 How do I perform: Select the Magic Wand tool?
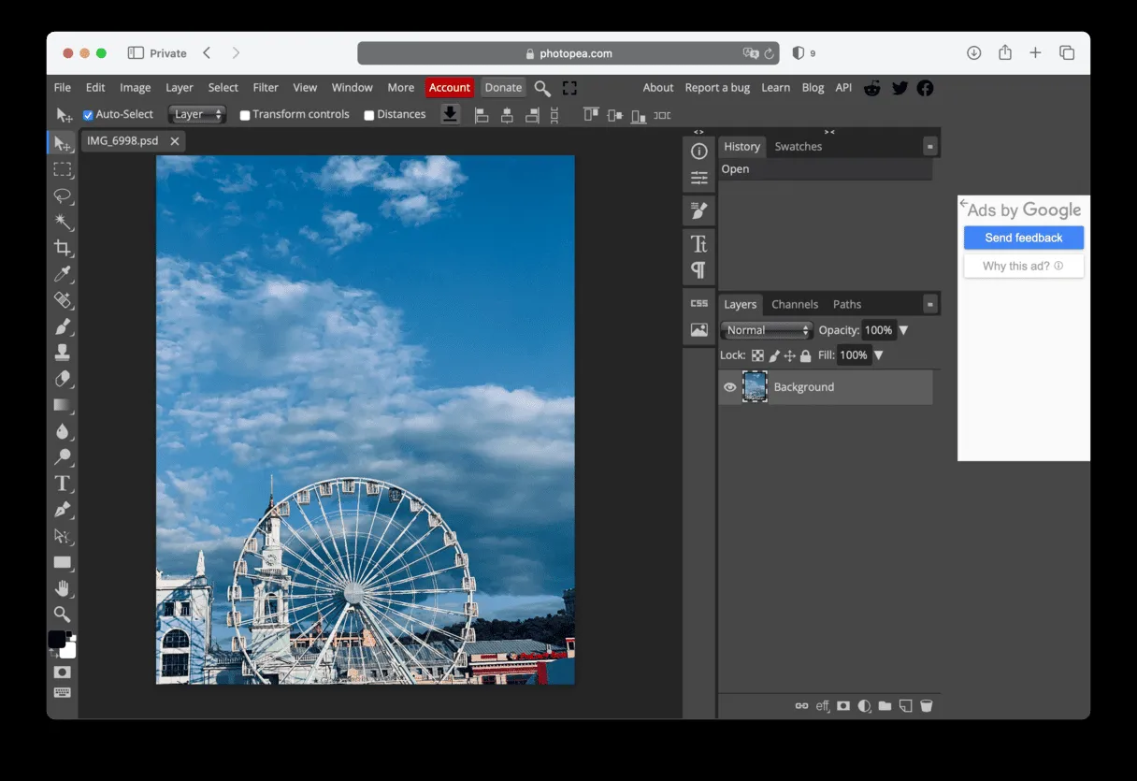point(63,222)
